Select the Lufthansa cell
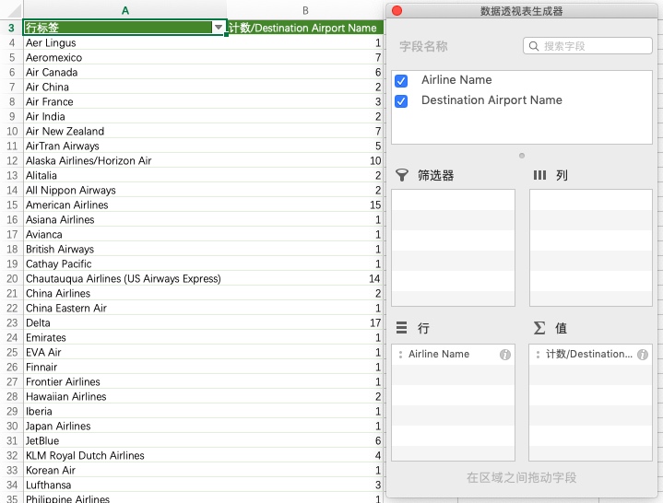The image size is (663, 503). (x=125, y=485)
